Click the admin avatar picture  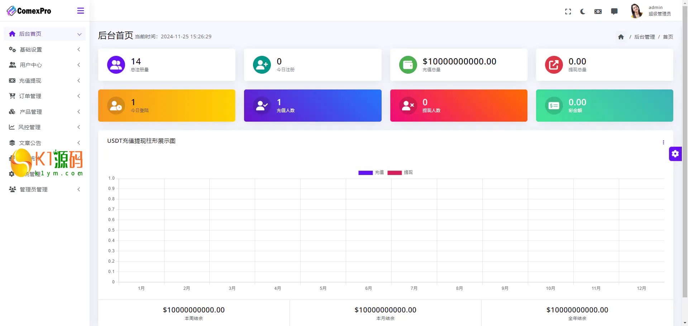point(636,11)
